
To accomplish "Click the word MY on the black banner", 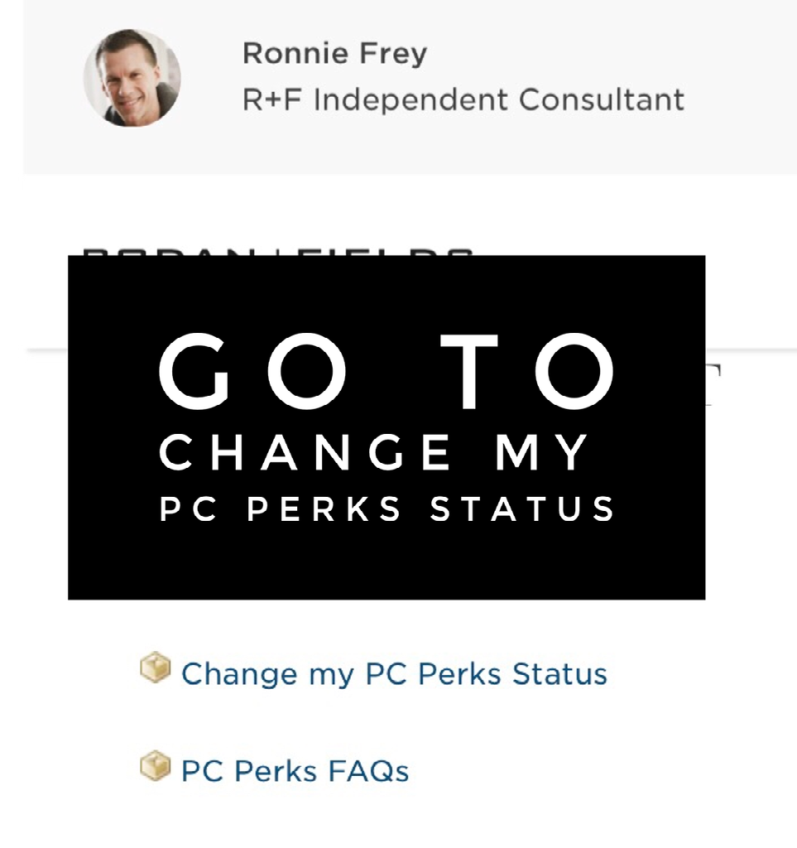I will click(544, 452).
